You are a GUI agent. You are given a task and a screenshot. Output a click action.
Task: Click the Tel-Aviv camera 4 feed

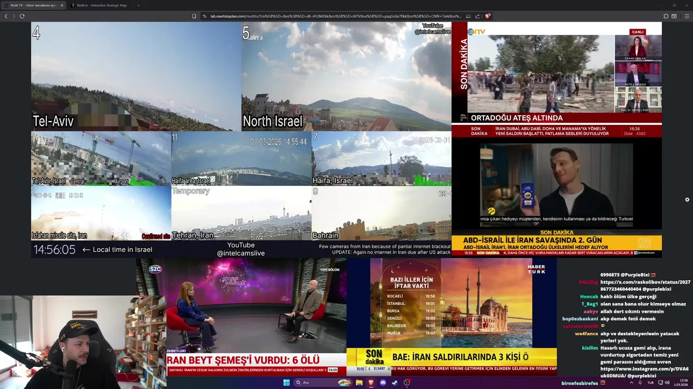pyautogui.click(x=136, y=77)
